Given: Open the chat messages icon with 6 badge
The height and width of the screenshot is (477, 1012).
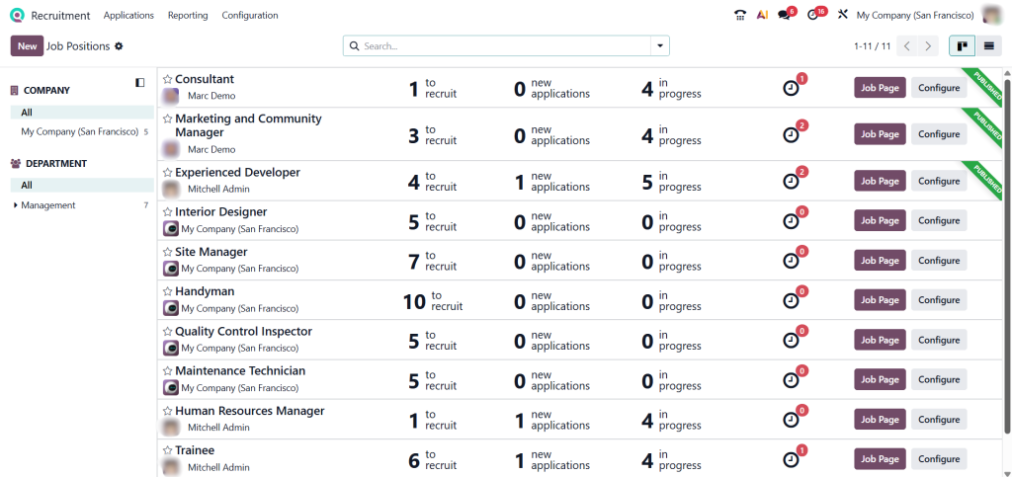Looking at the screenshot, I should point(784,15).
